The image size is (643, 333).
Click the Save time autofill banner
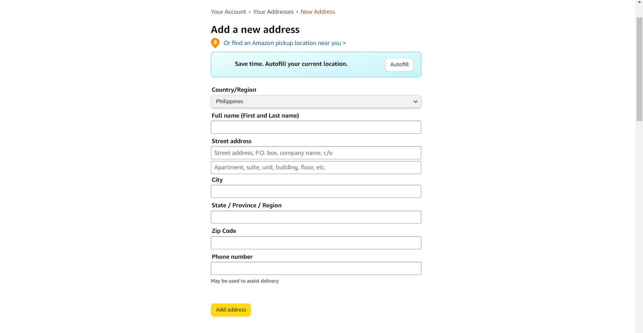(316, 65)
